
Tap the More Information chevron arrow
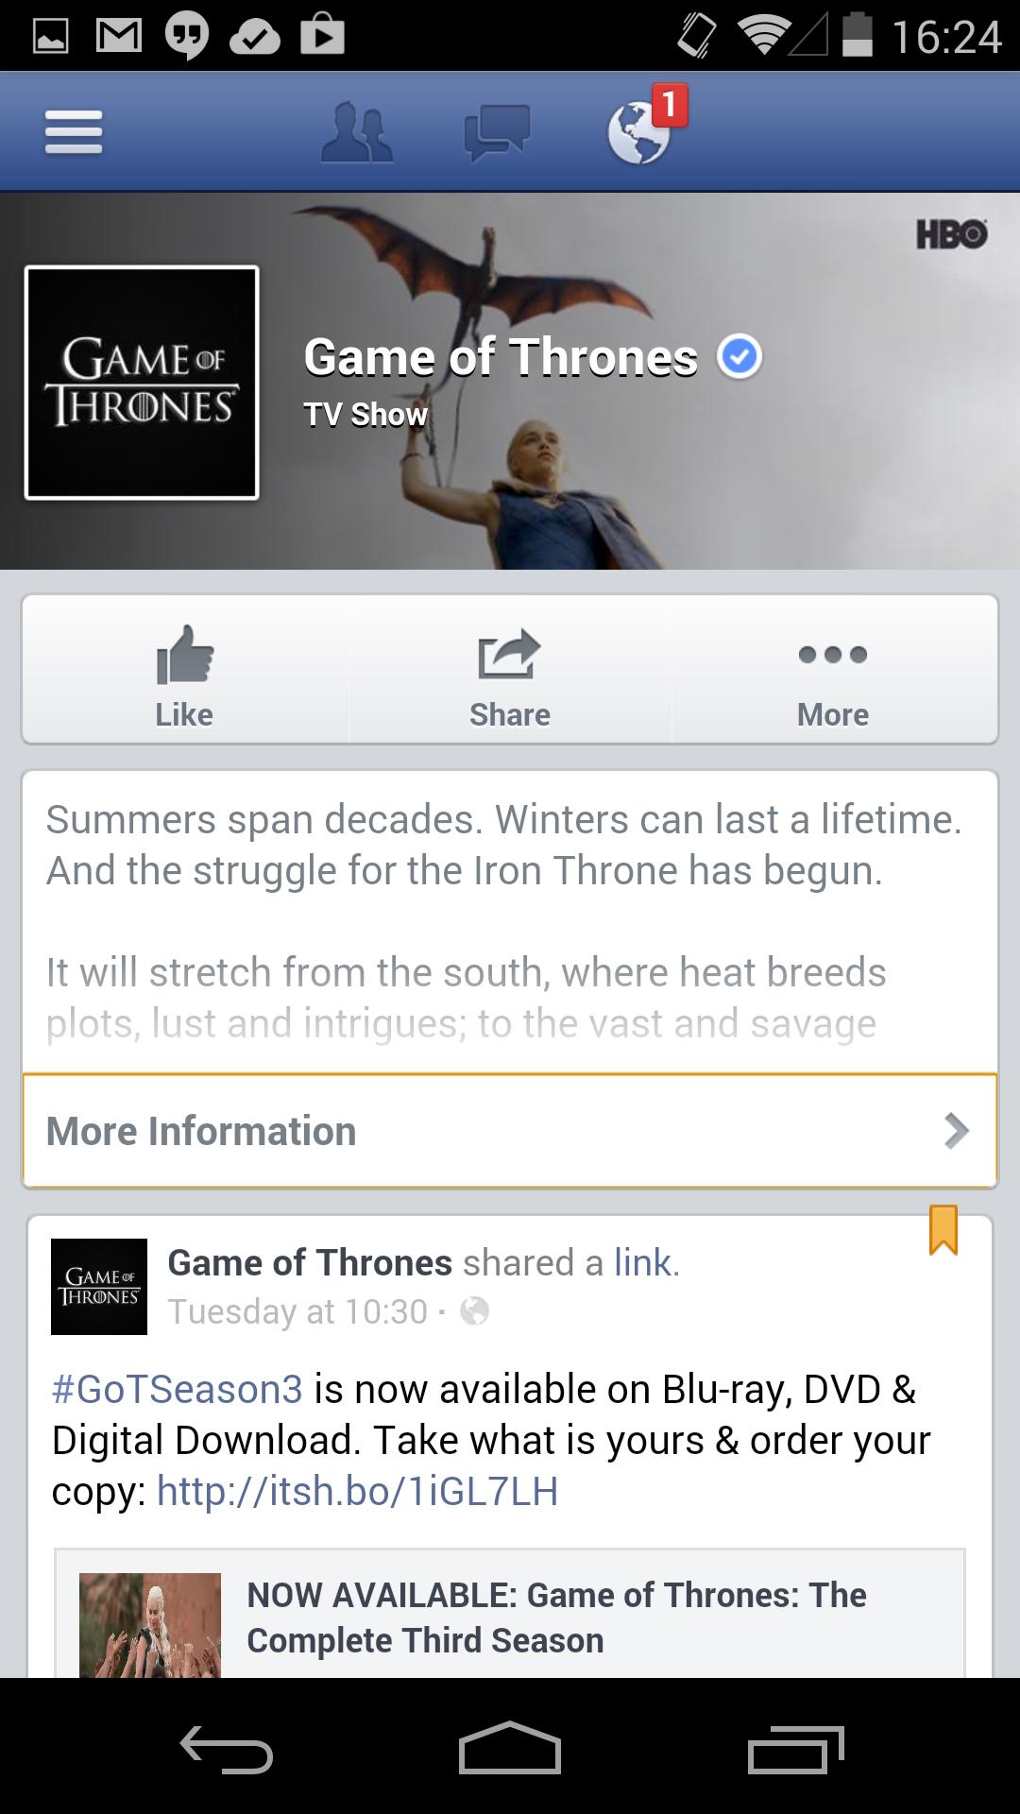coord(957,1130)
